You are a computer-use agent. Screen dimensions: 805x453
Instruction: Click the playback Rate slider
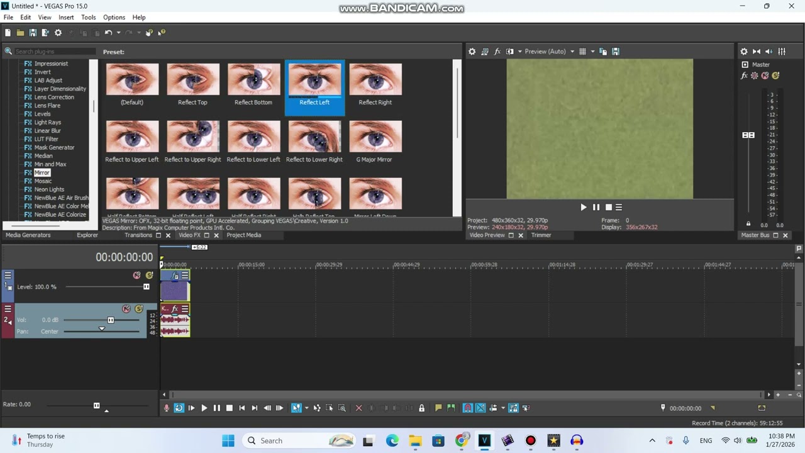pos(96,406)
